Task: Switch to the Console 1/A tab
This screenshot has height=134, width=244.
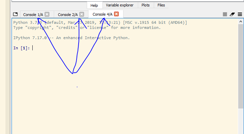Action: pos(33,15)
